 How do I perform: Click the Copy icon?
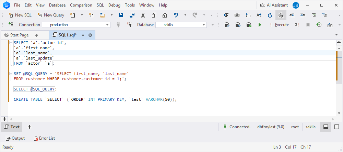[x=154, y=15]
